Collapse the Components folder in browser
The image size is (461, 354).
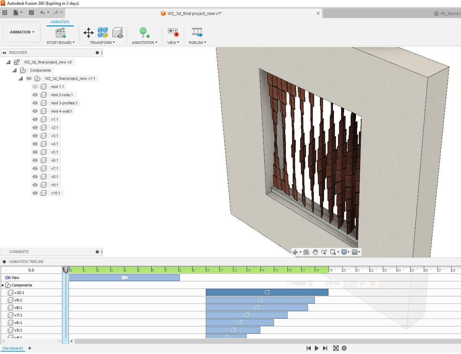click(x=15, y=70)
